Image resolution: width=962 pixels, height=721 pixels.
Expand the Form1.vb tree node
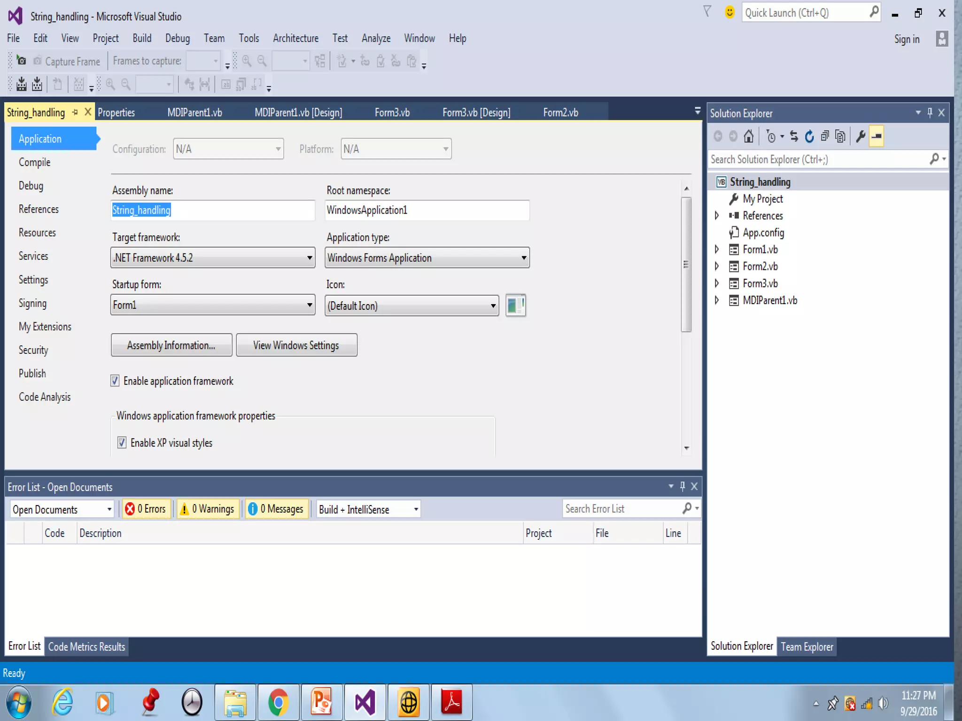pyautogui.click(x=717, y=249)
